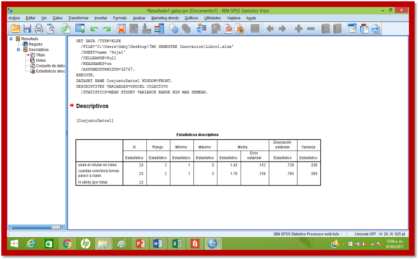The height and width of the screenshot is (260, 419).
Task: Export output with the green arrow page icon
Action: [x=65, y=28]
